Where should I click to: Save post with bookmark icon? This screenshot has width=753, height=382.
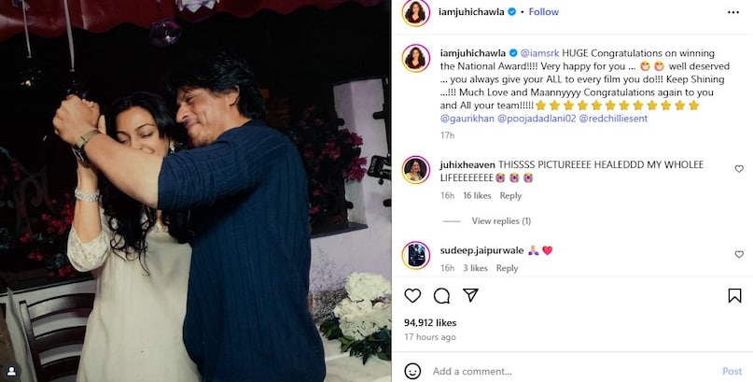click(734, 295)
